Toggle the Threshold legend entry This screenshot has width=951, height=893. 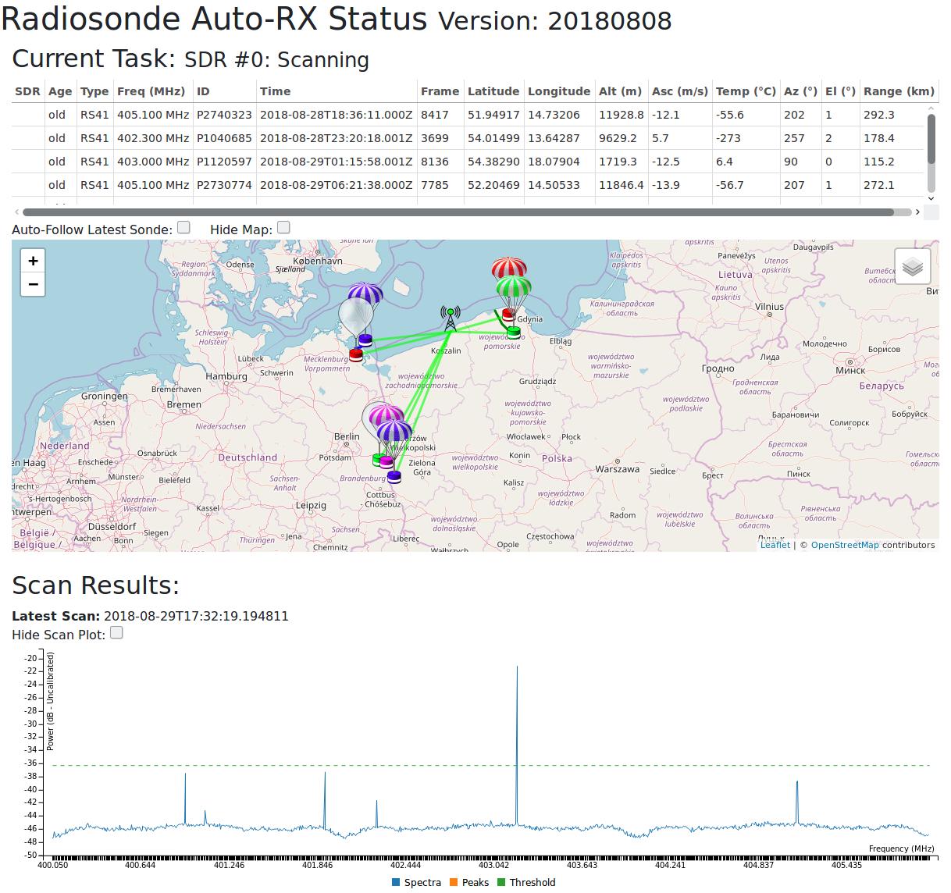(526, 882)
